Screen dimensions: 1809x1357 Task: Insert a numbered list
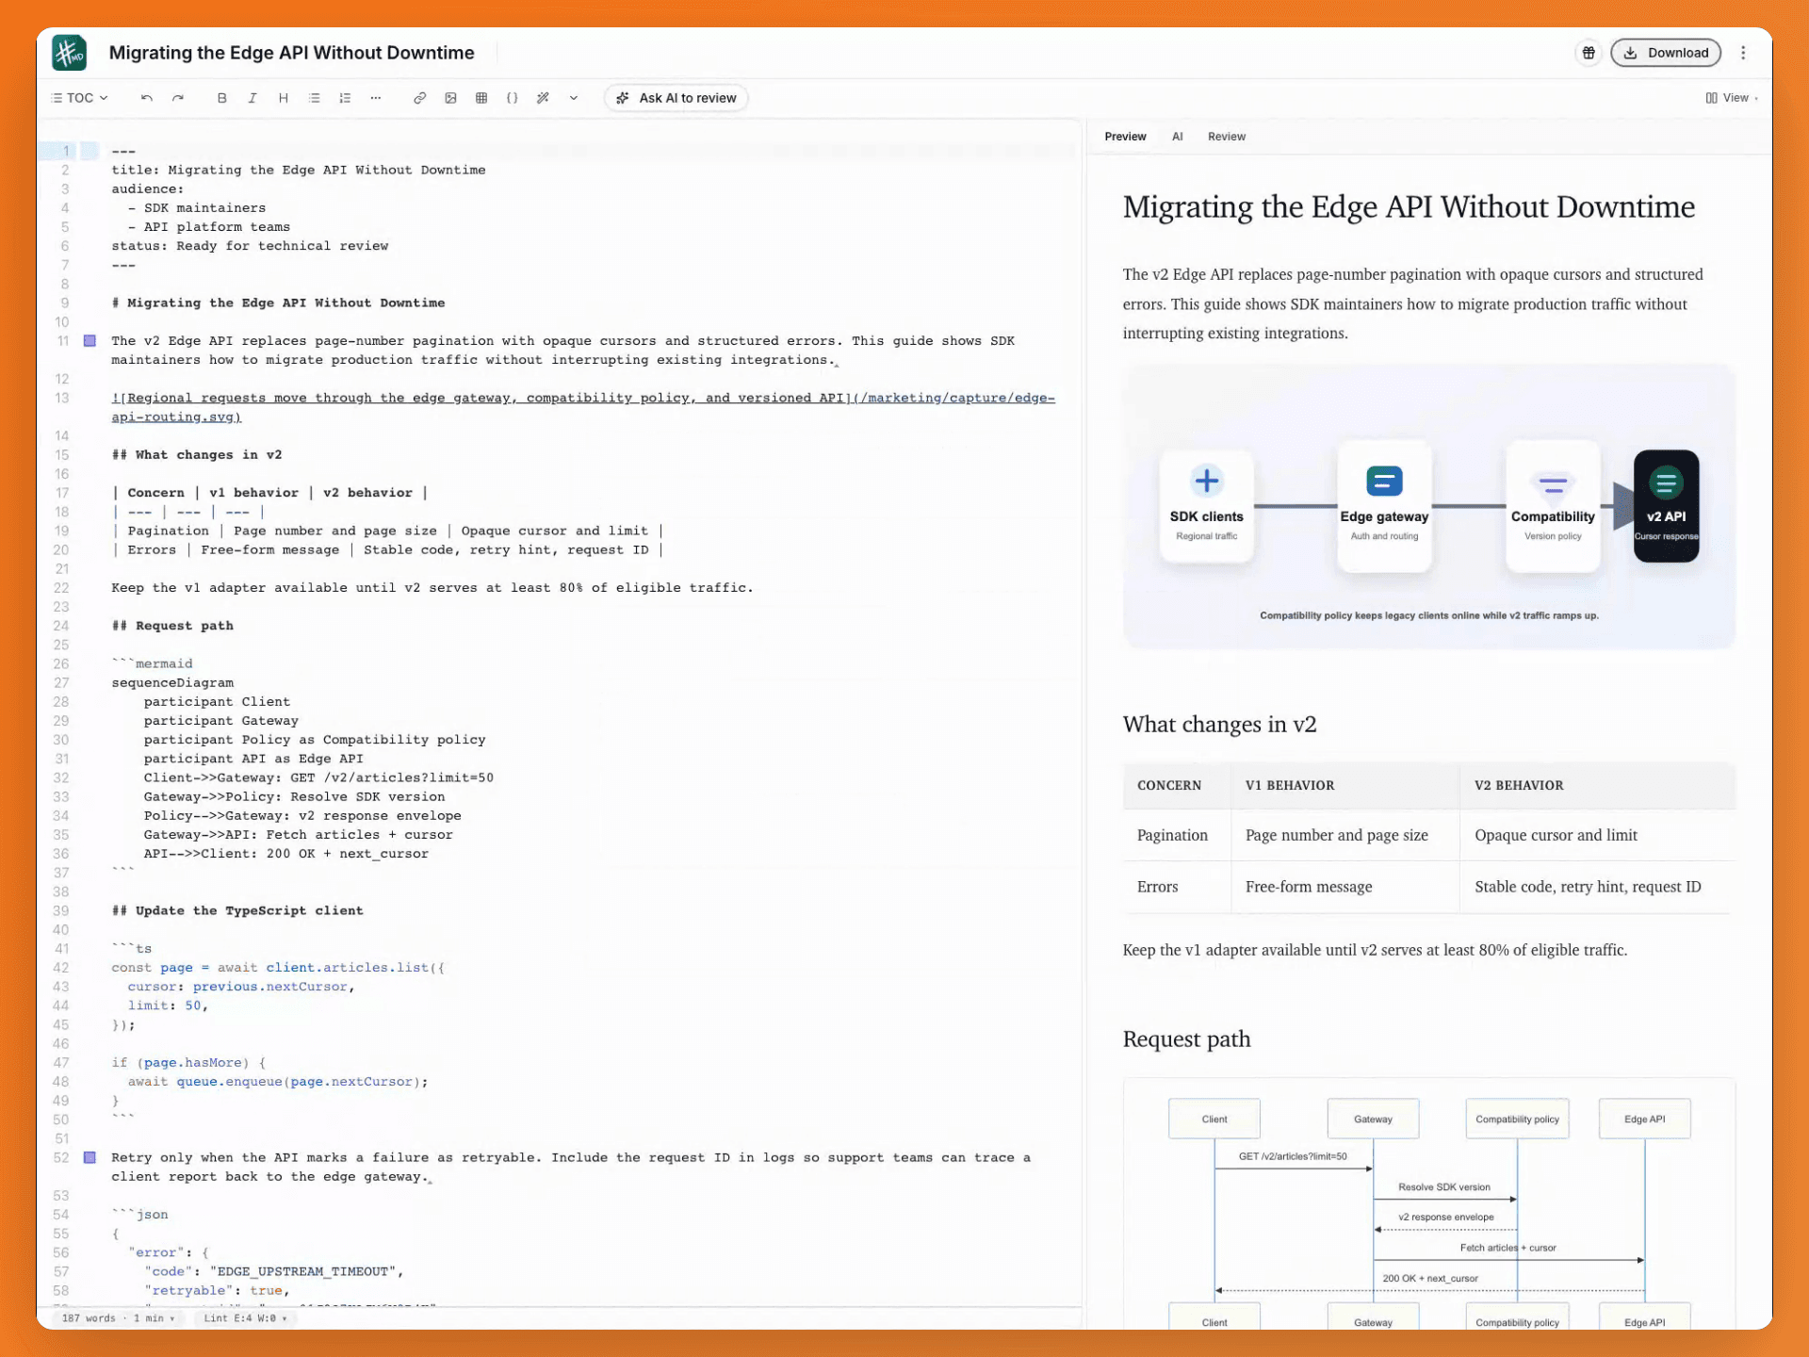click(x=345, y=98)
